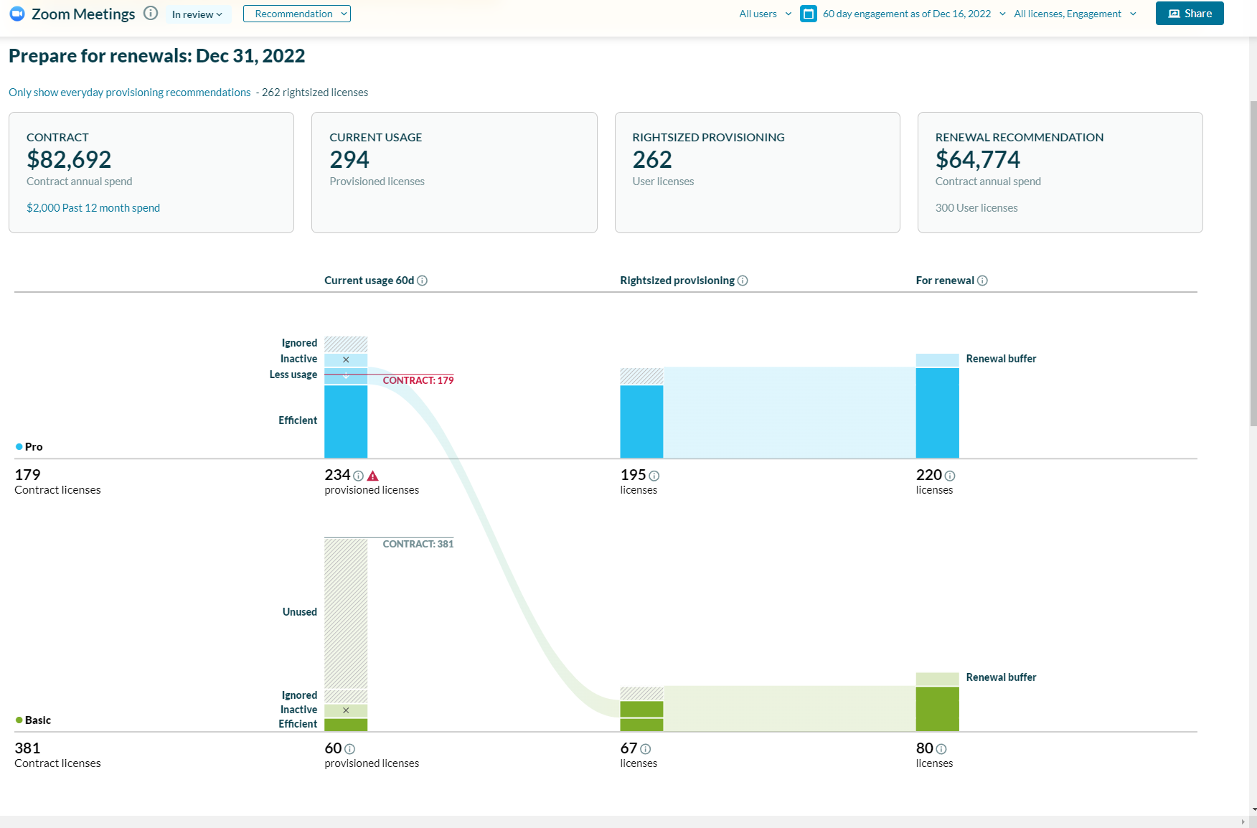Click the calendar icon for engagement date
1257x828 pixels.
809,14
